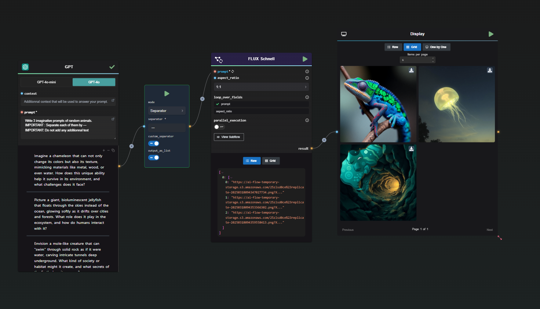Click inside the GPT prompt text field
Image resolution: width=540 pixels, height=309 pixels.
coord(68,127)
